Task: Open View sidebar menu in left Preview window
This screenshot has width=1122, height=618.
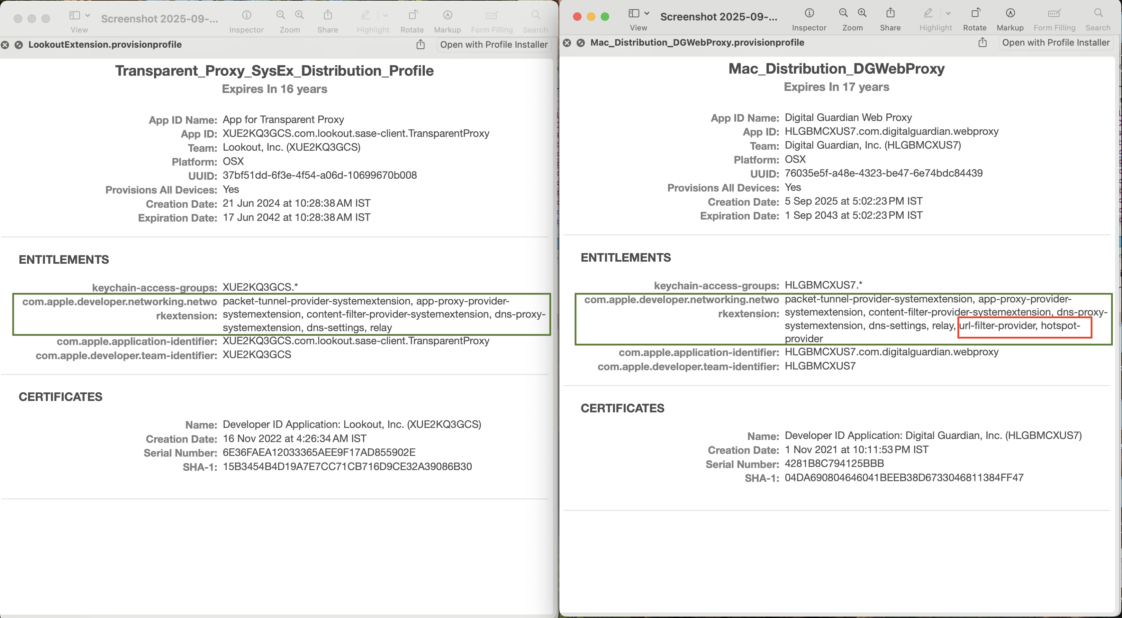Action: tap(79, 16)
